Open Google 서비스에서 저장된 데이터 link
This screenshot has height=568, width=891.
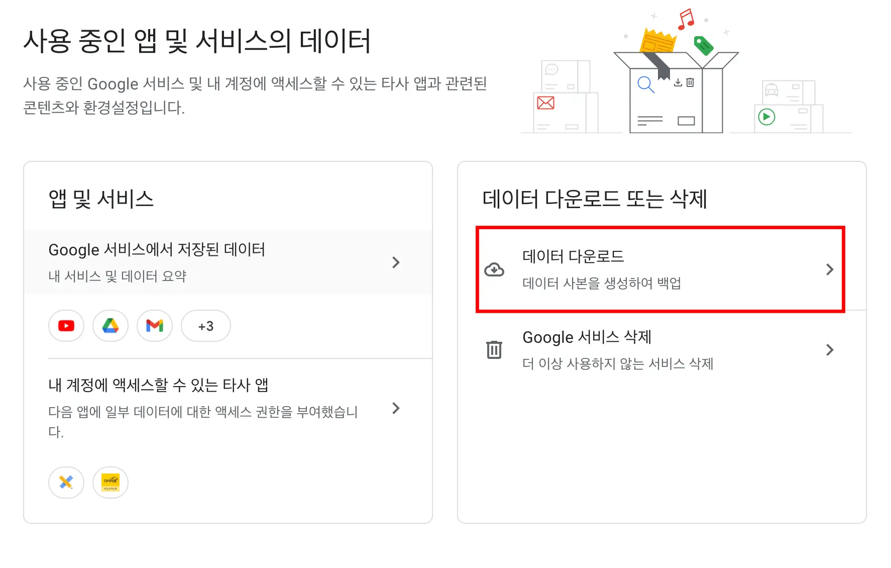tap(228, 262)
